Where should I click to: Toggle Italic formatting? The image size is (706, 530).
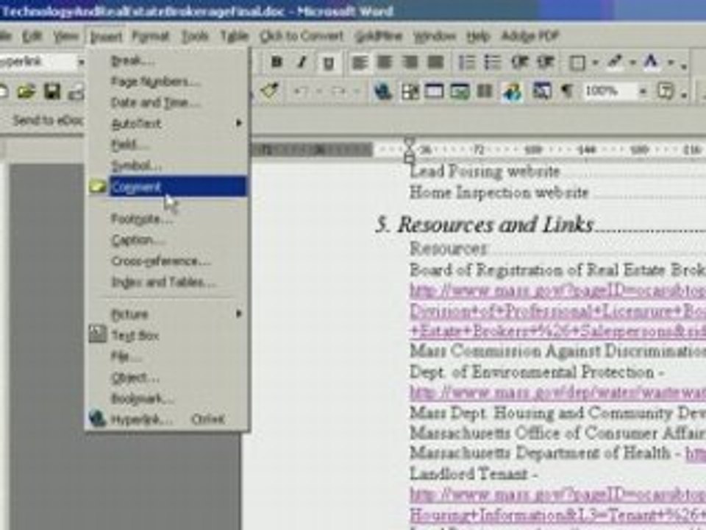click(302, 62)
